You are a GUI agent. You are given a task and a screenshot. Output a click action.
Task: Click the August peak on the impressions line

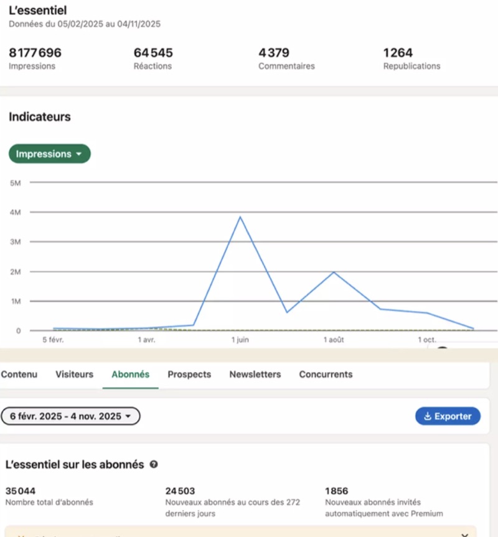334,273
